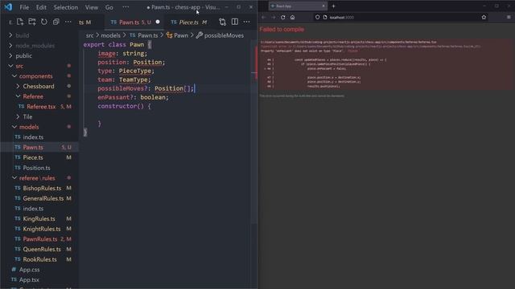Collapse the src folder
The height and width of the screenshot is (289, 515).
(x=19, y=66)
